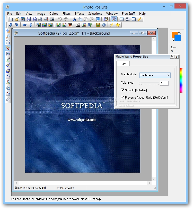Viewport: 193px width, 209px height.
Task: Select the Eraser tool
Action: 8,99
